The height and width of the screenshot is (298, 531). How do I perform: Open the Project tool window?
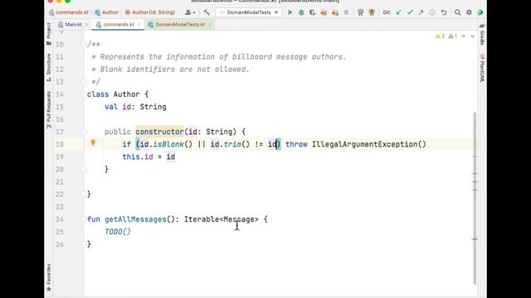pyautogui.click(x=49, y=34)
